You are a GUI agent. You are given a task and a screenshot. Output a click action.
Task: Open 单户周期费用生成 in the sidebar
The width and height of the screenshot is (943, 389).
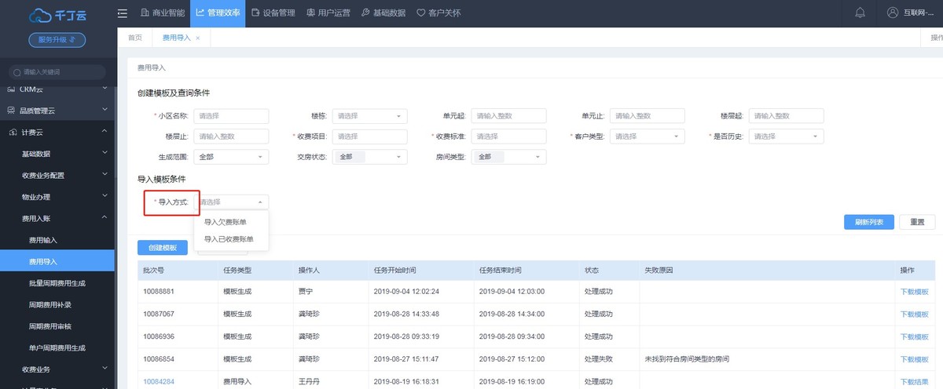[57, 347]
